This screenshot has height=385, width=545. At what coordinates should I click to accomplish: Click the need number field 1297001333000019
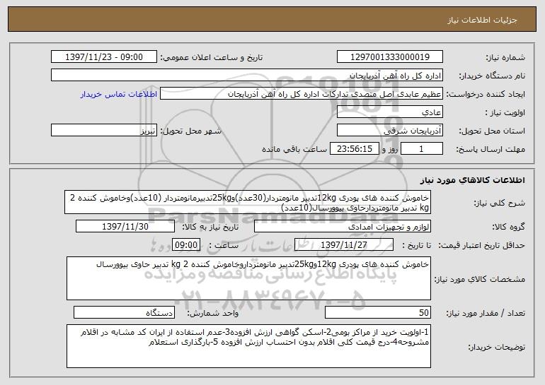[x=389, y=57]
